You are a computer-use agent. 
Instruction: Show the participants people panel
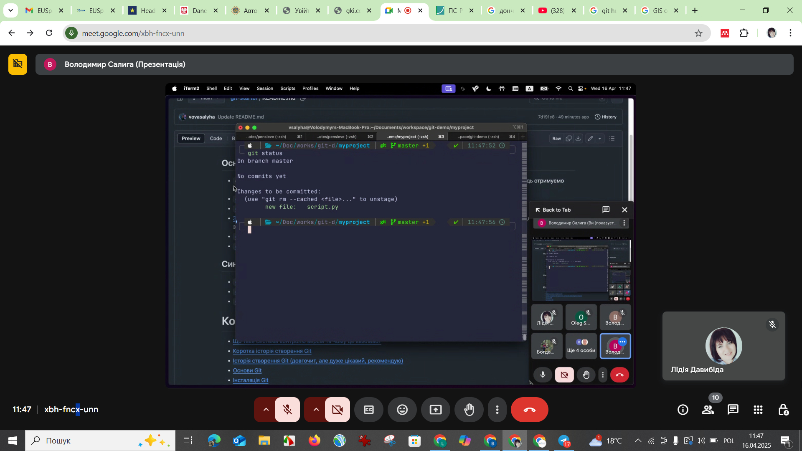(708, 410)
